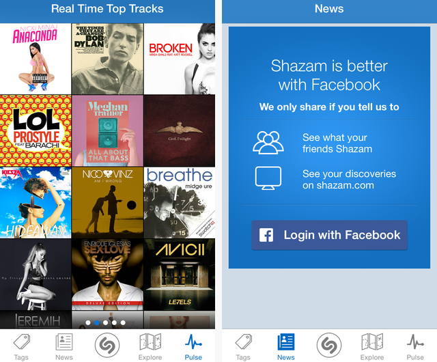This screenshot has width=437, height=362.
Task: Open Civil Twilight track cover
Action: coord(180,130)
